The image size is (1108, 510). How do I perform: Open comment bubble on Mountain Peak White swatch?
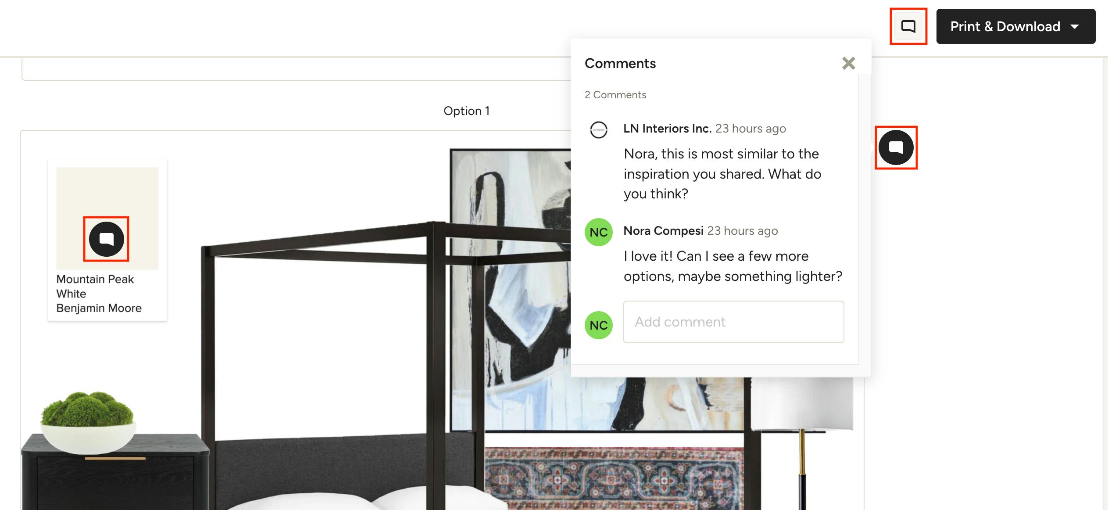pos(106,239)
